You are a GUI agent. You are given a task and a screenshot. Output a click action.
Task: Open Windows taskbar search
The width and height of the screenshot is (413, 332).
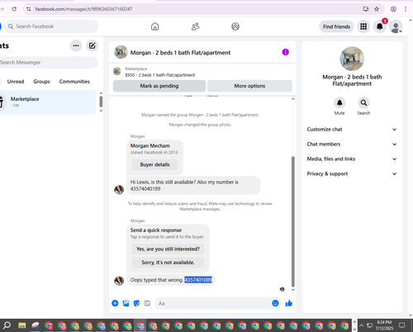7,325
